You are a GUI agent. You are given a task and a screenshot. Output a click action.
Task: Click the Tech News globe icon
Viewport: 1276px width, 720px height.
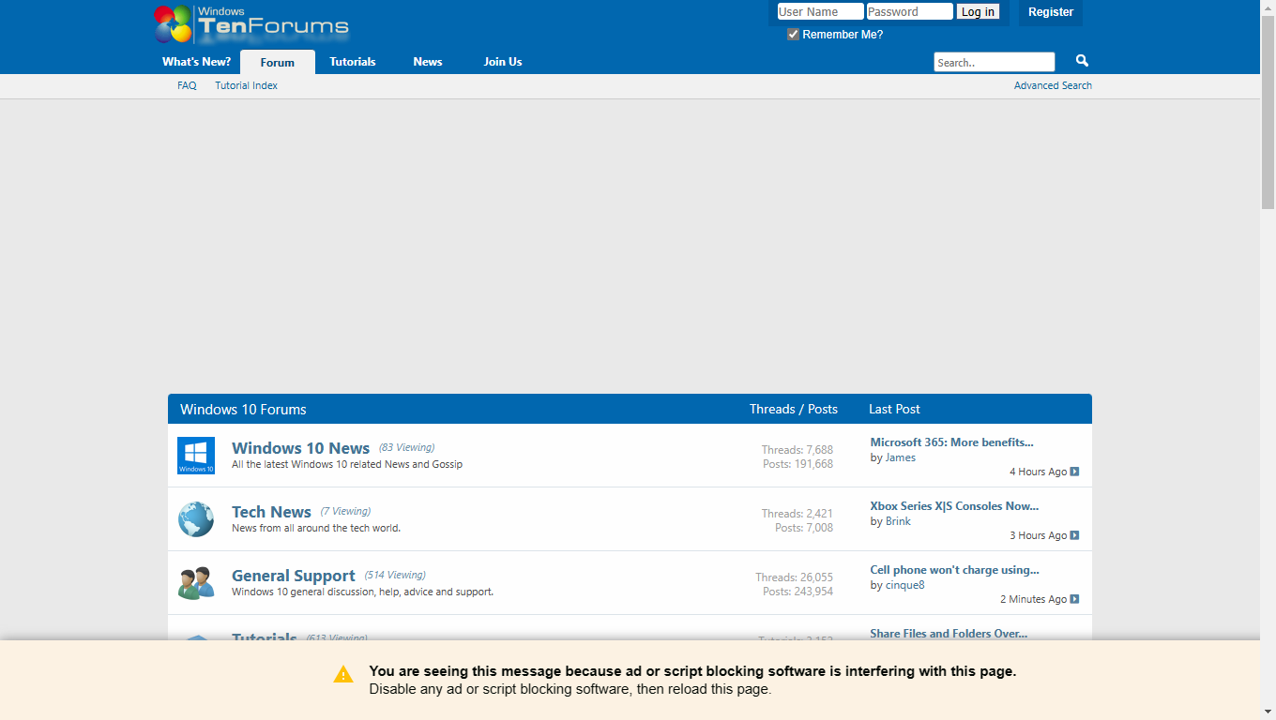coord(195,519)
